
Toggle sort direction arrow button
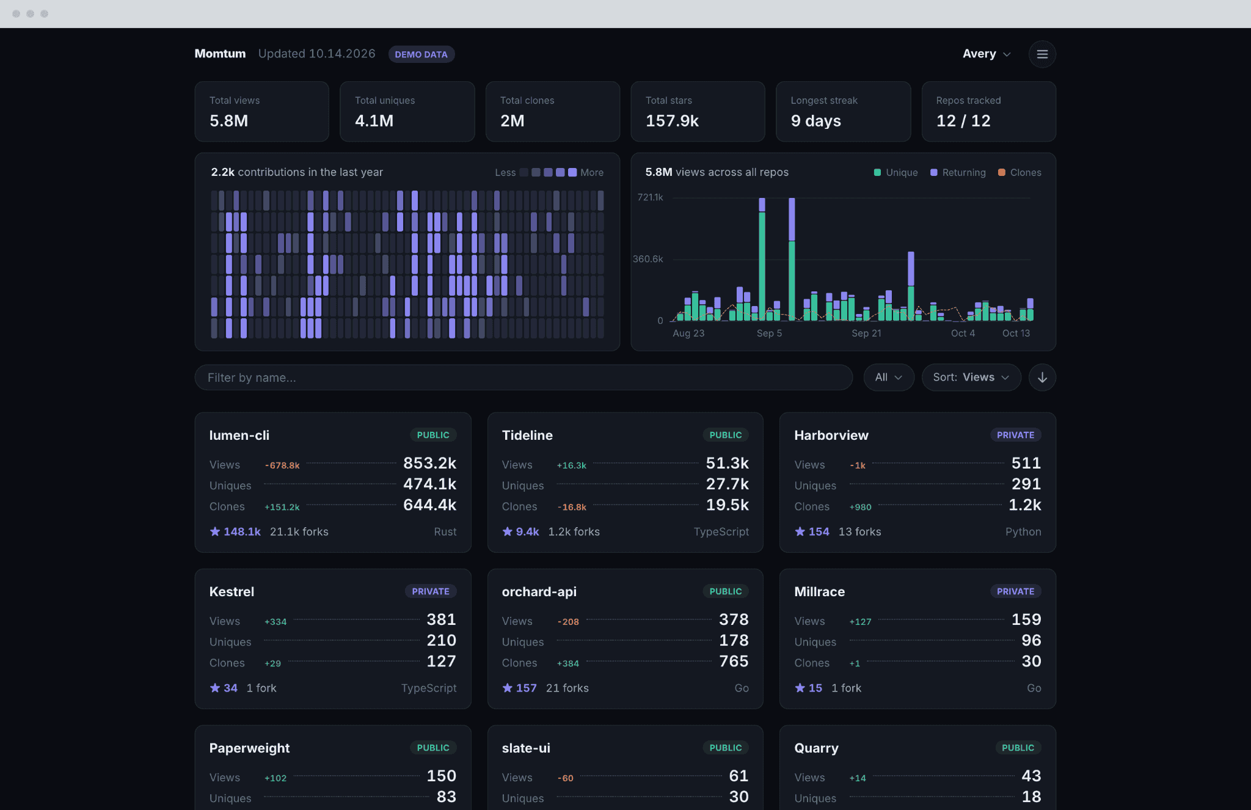pyautogui.click(x=1042, y=378)
